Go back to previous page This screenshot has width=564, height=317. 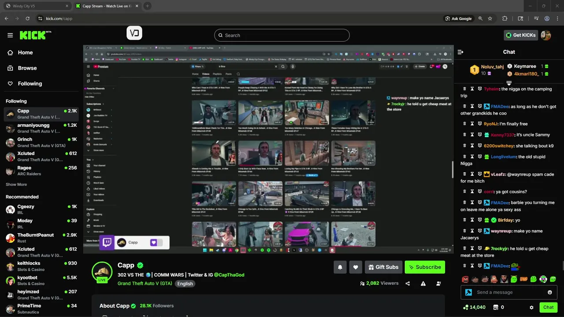pos(7,18)
